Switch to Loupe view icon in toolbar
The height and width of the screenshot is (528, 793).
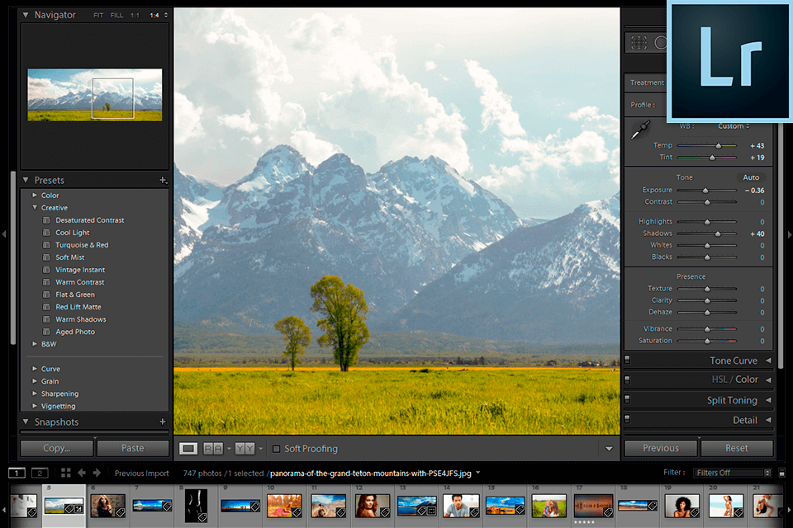coord(188,449)
